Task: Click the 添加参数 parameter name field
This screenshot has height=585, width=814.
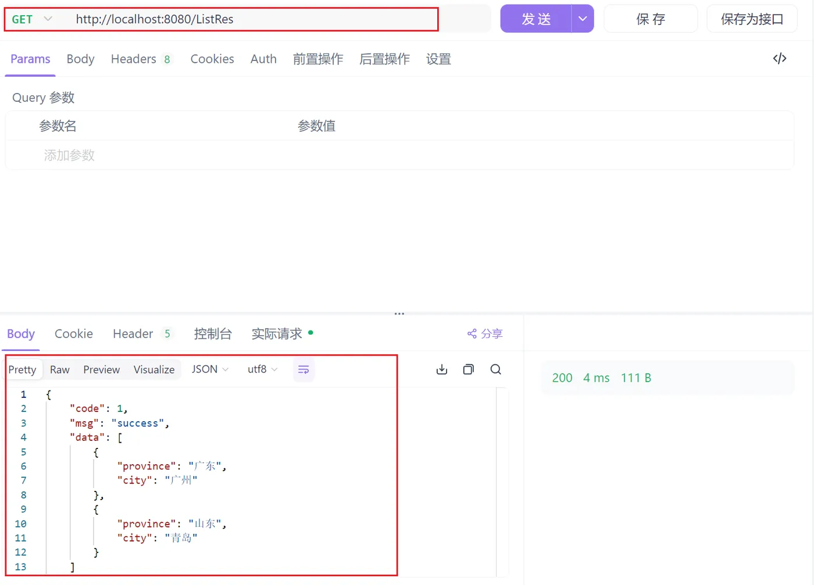Action: point(69,155)
